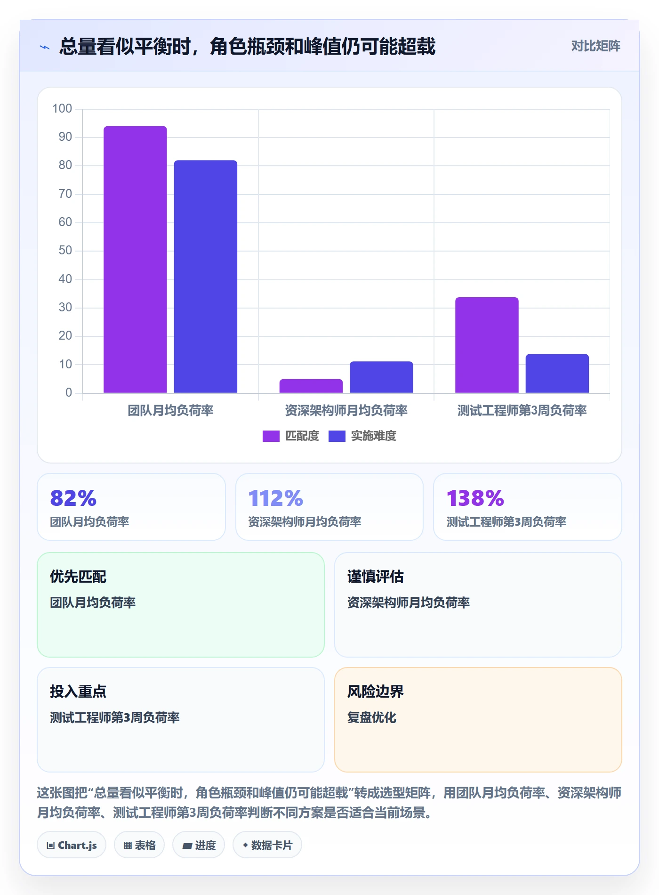659x895 pixels.
Task: Click the chart title 总量看似平衡时 heading
Action: (x=247, y=46)
